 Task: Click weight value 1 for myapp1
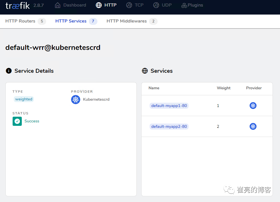click(218, 106)
